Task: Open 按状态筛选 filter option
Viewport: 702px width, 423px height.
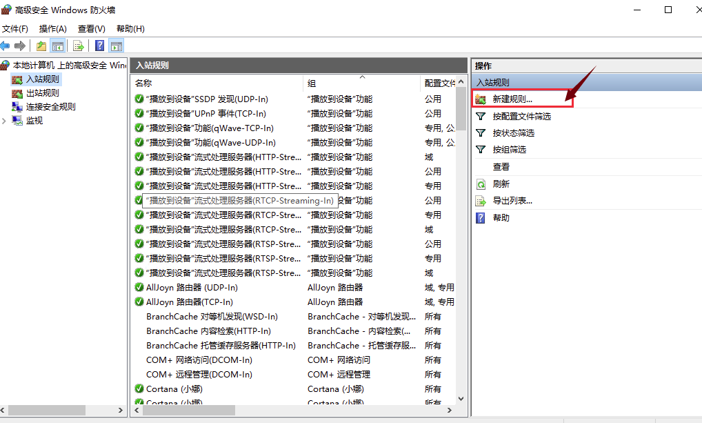Action: pos(513,133)
